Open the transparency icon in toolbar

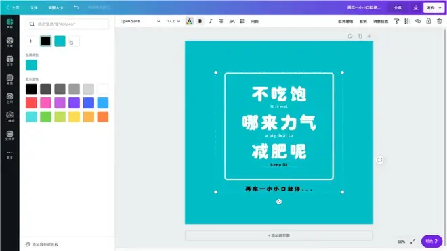click(x=407, y=21)
